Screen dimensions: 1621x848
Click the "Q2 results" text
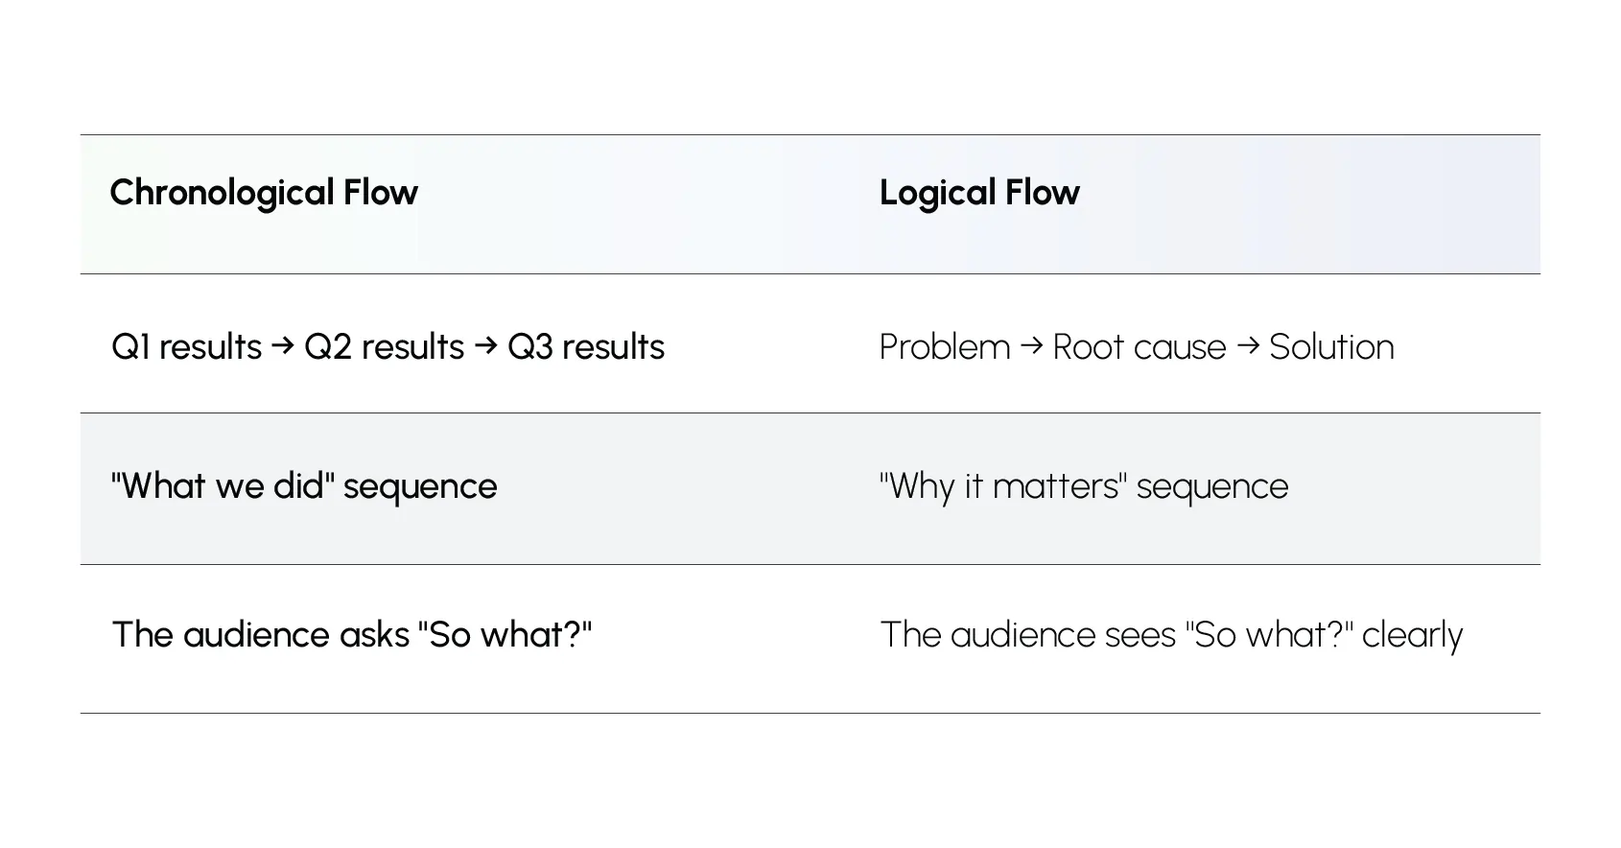click(384, 347)
